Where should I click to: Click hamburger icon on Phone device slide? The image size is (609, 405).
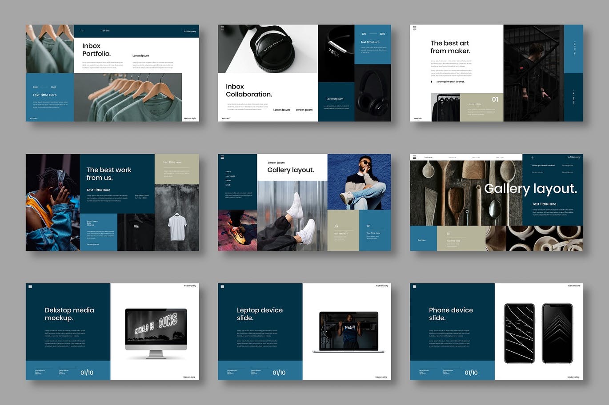click(414, 286)
